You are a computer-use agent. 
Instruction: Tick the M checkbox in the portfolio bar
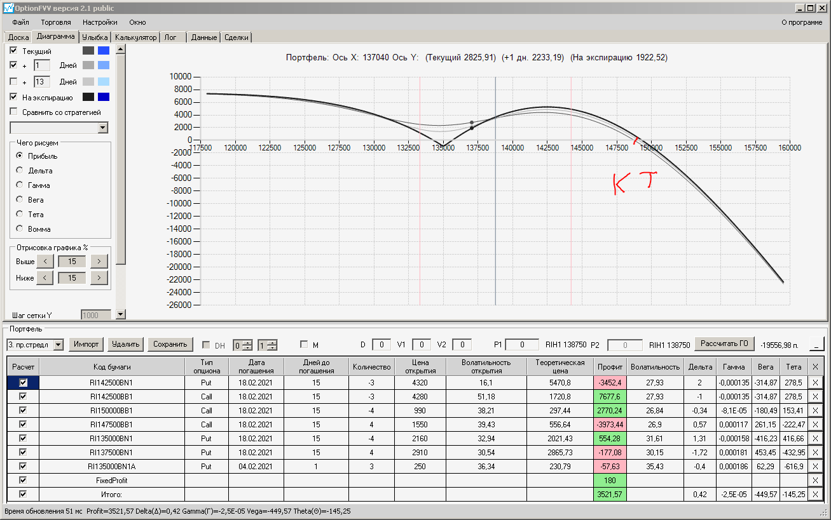pos(304,345)
